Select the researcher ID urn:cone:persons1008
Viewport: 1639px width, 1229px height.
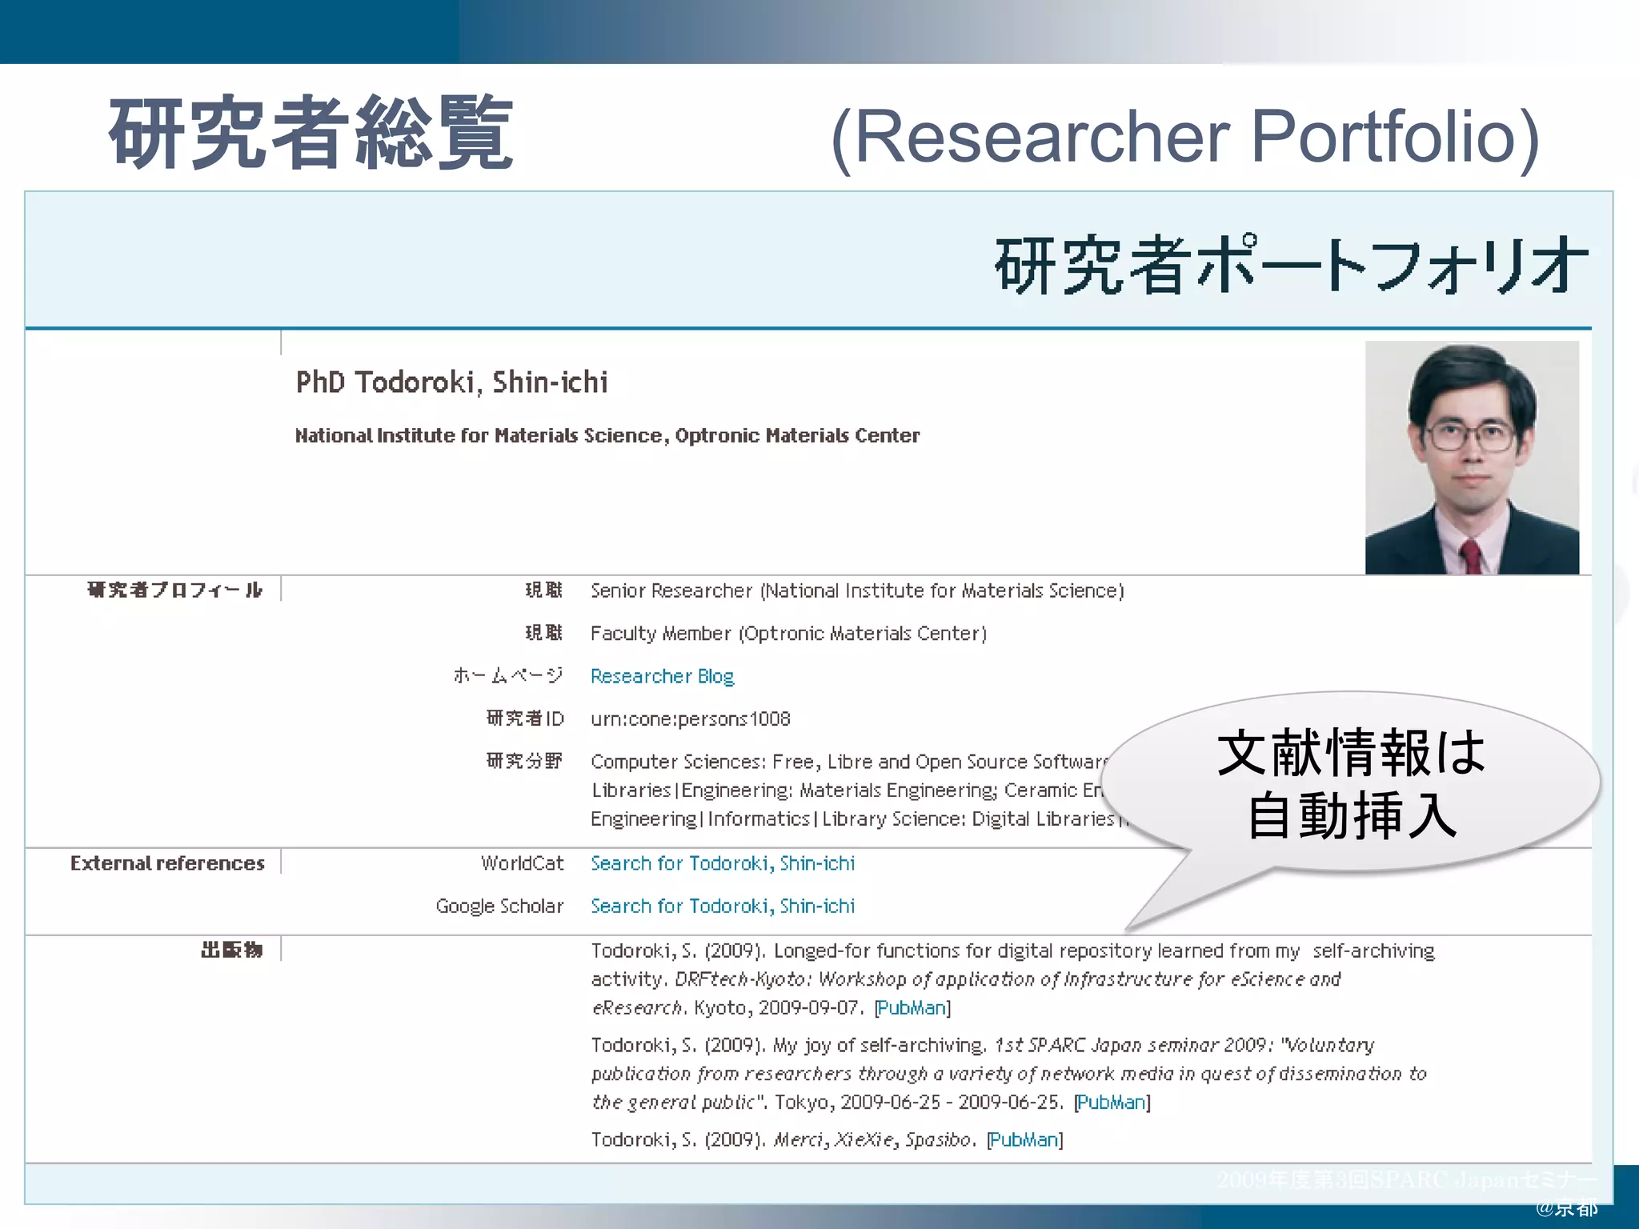(x=691, y=719)
